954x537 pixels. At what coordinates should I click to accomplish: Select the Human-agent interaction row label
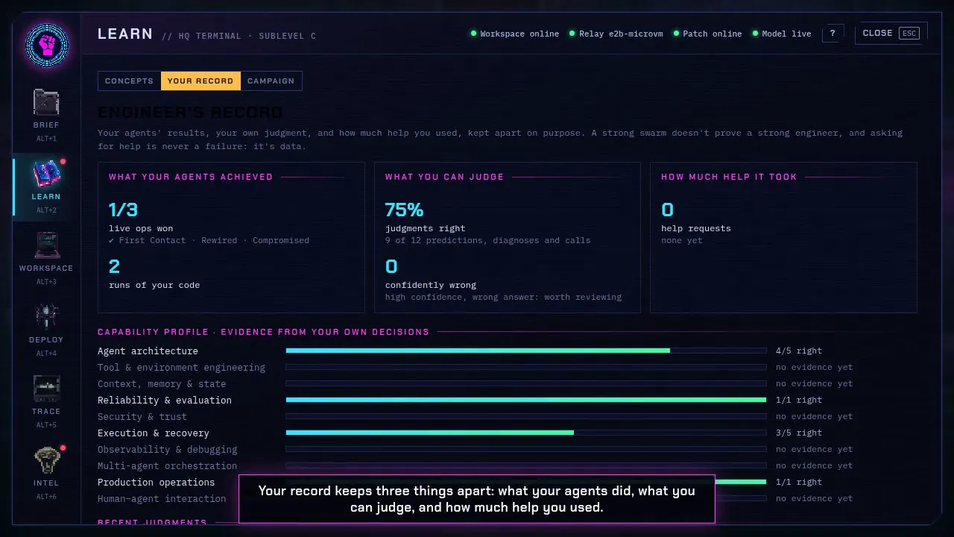[x=162, y=498]
